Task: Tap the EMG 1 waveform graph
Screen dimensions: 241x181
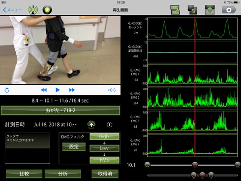Action: (192, 75)
